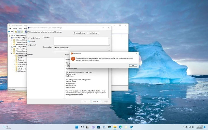Expand the Network folder chevron
Viewport: 208px width, 130px height.
tap(14, 60)
